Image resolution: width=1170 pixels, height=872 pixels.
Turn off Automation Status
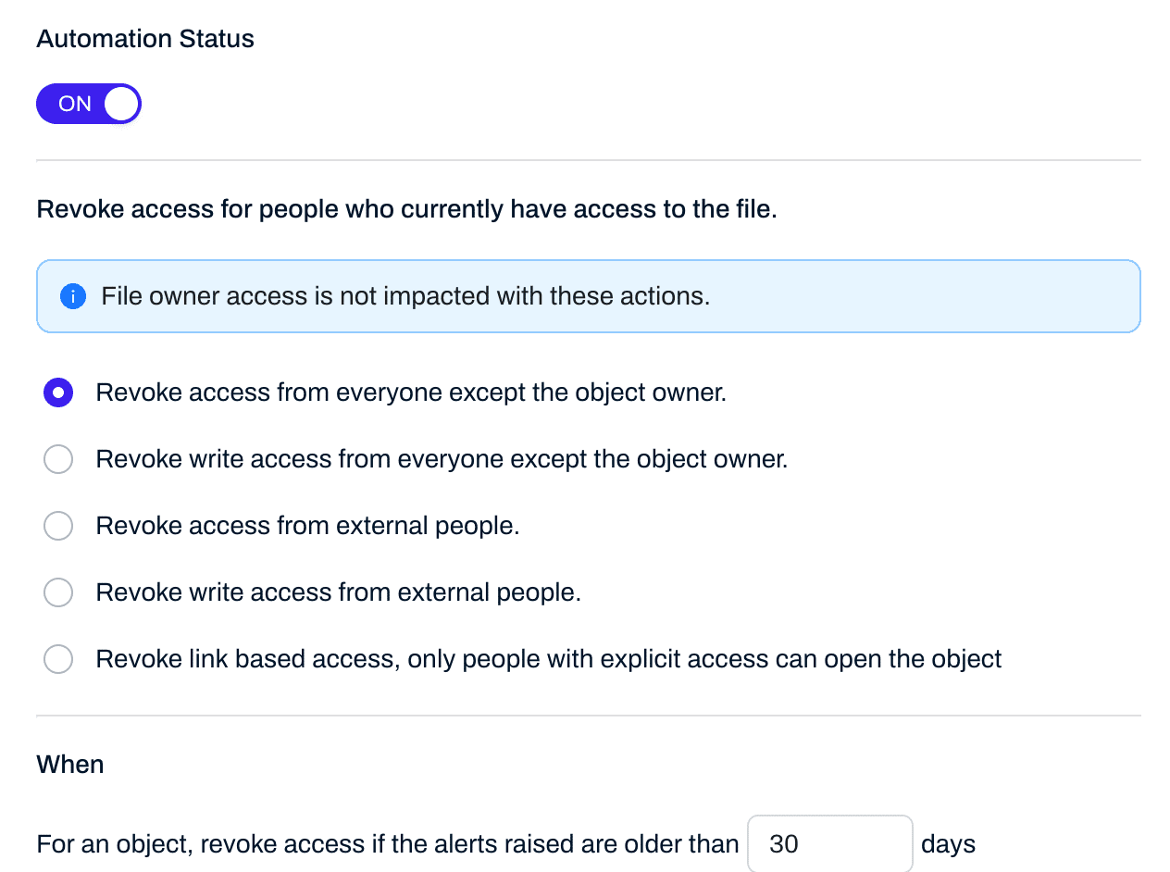pos(89,103)
